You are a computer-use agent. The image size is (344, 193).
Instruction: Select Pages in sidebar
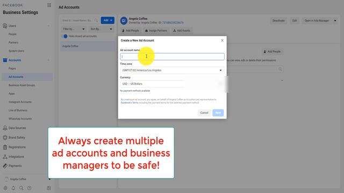(12, 69)
